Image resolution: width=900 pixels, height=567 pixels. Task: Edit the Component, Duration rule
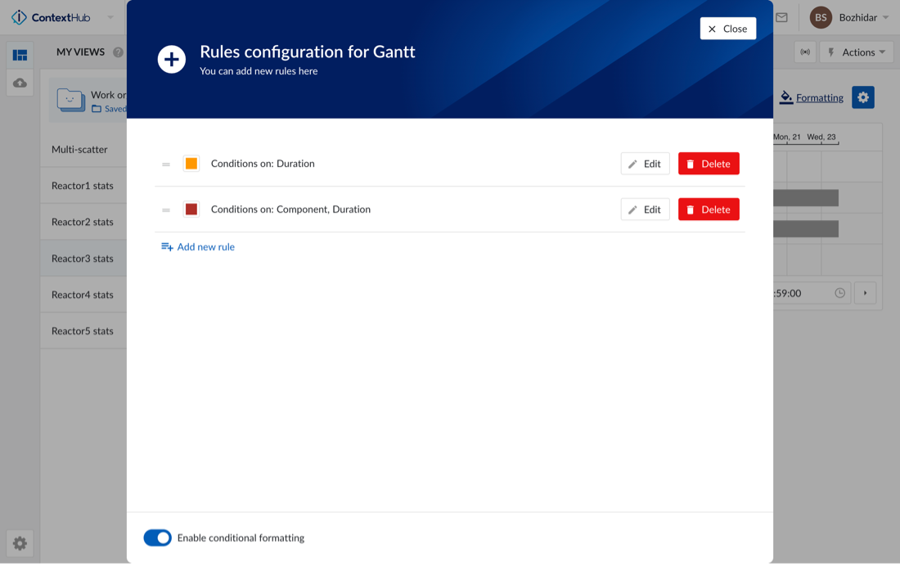pos(645,209)
